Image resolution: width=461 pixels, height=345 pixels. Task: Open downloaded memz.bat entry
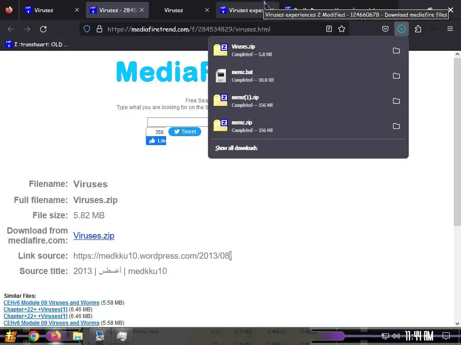click(298, 75)
